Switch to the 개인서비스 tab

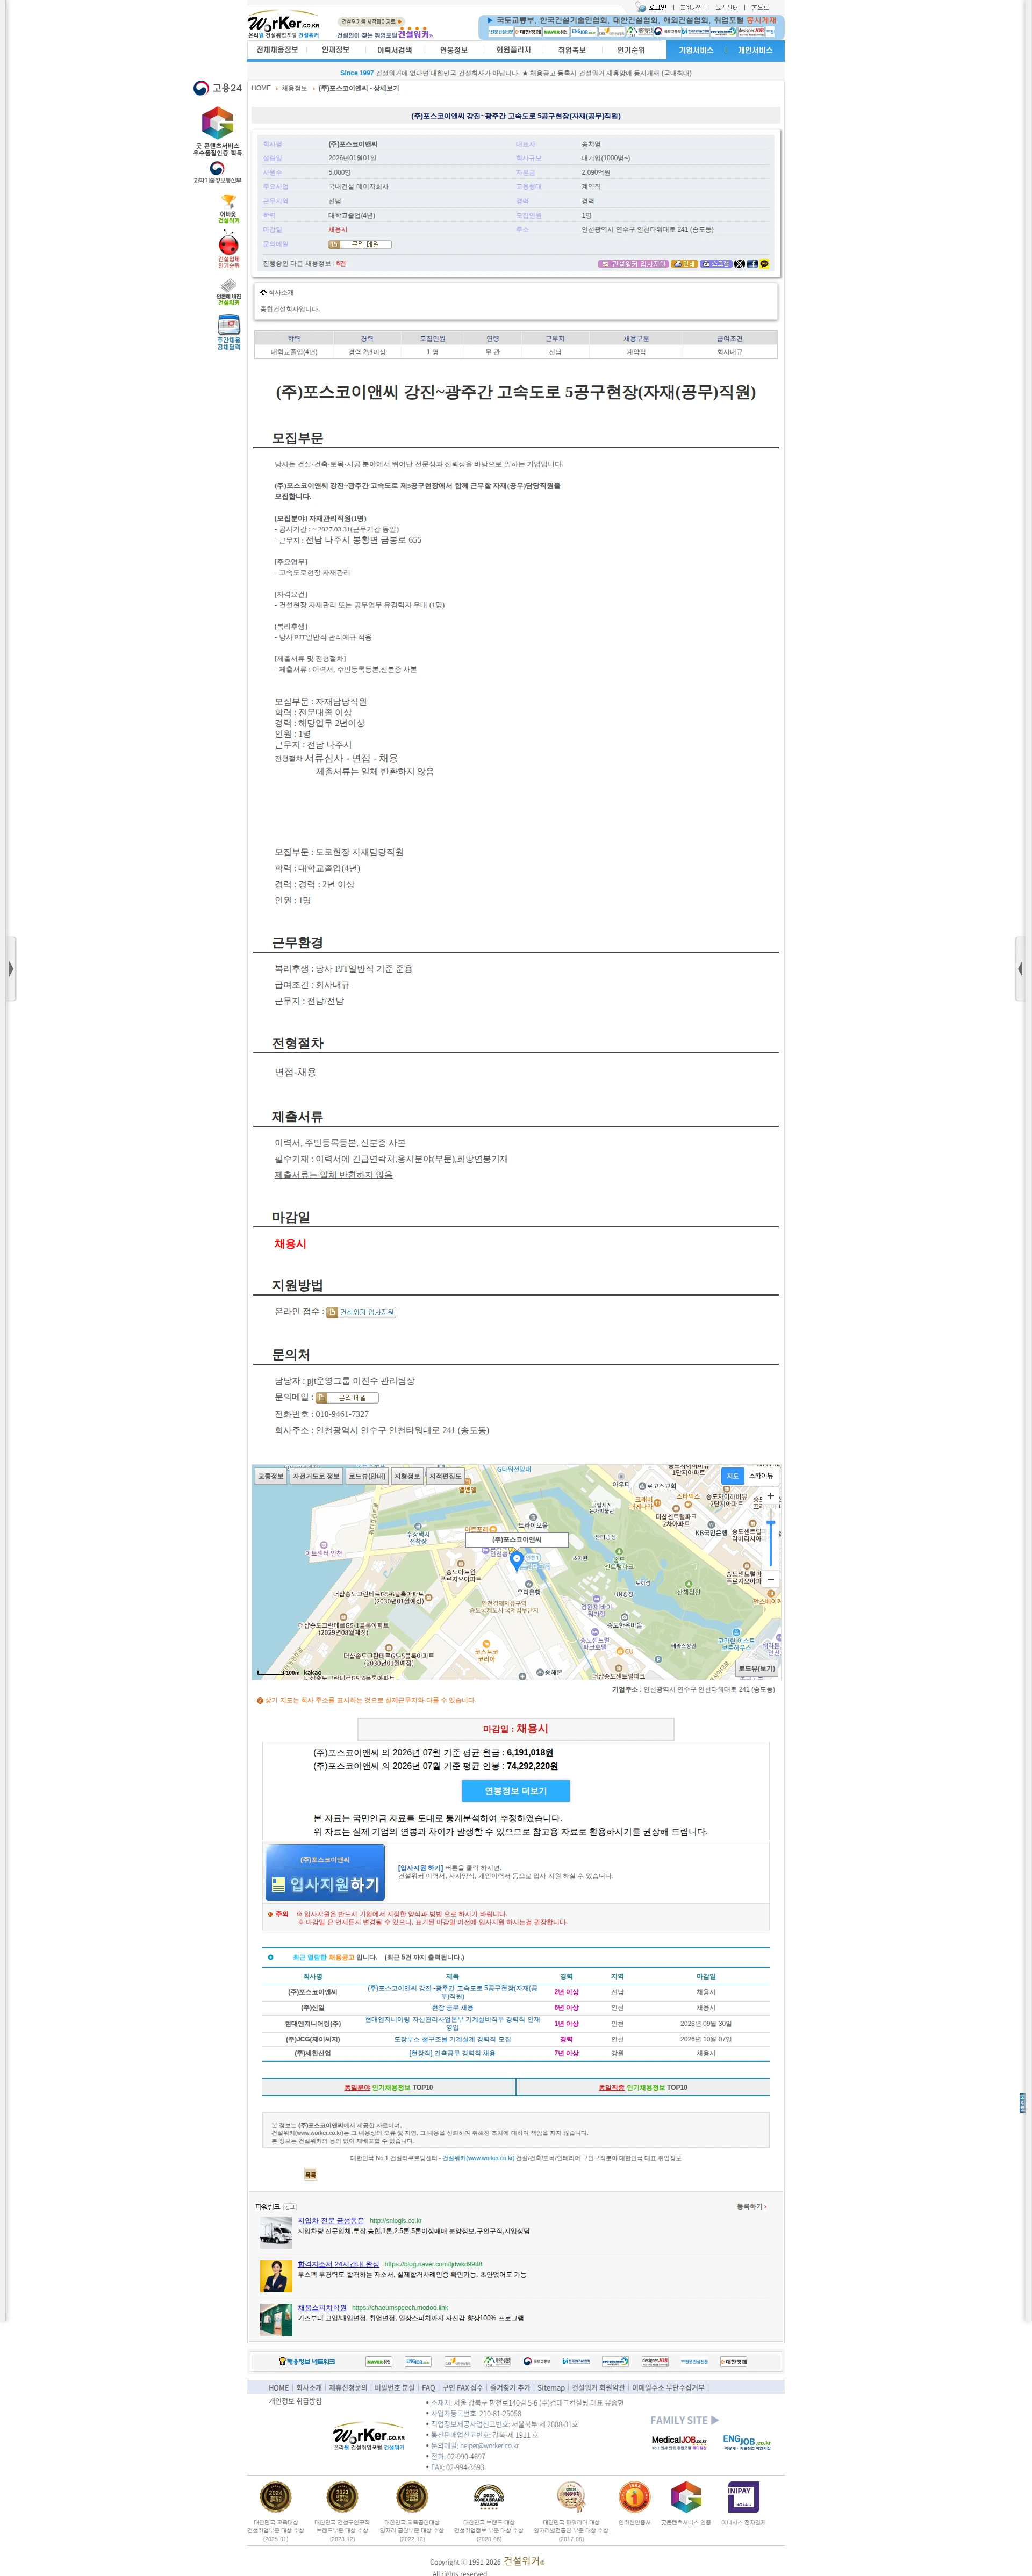755,50
